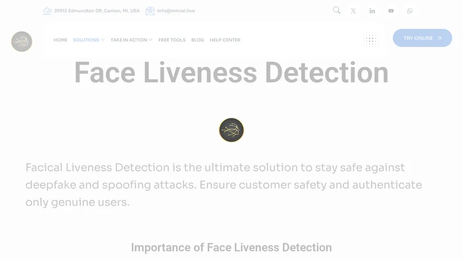Screen dimensions: 463x260
Task: Open the Solutions menu item
Action: (x=86, y=40)
